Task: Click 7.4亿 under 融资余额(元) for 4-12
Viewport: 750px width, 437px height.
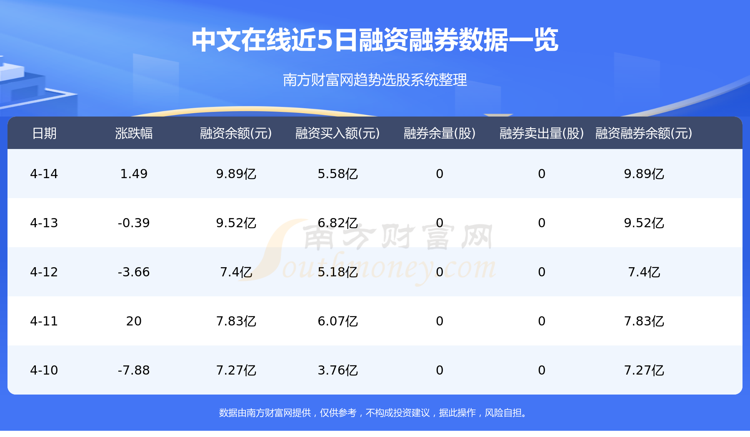Action: click(236, 272)
